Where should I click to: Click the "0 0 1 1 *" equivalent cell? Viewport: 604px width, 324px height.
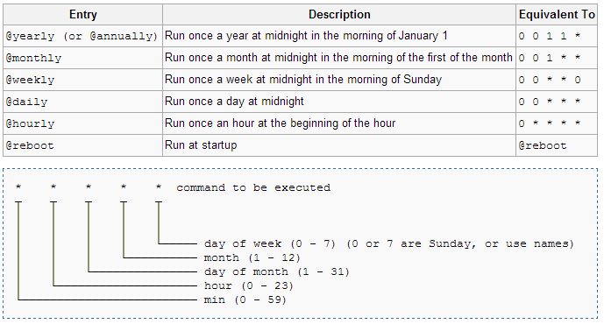point(557,36)
